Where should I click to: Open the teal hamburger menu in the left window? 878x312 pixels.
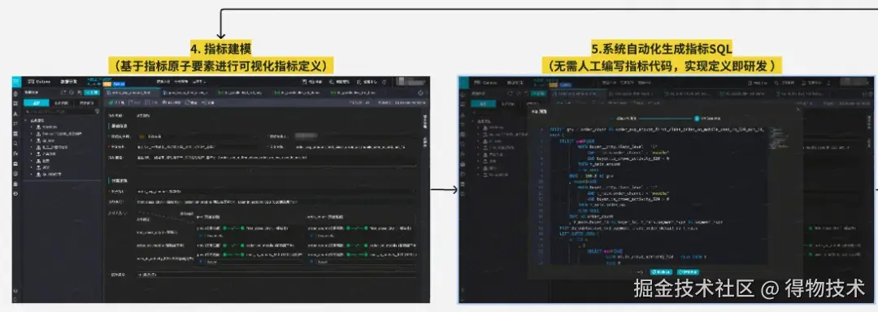[x=15, y=81]
